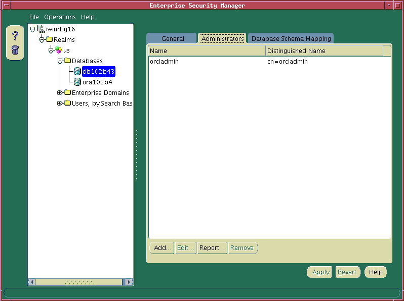
Task: Click the us realm globe icon
Action: point(59,51)
